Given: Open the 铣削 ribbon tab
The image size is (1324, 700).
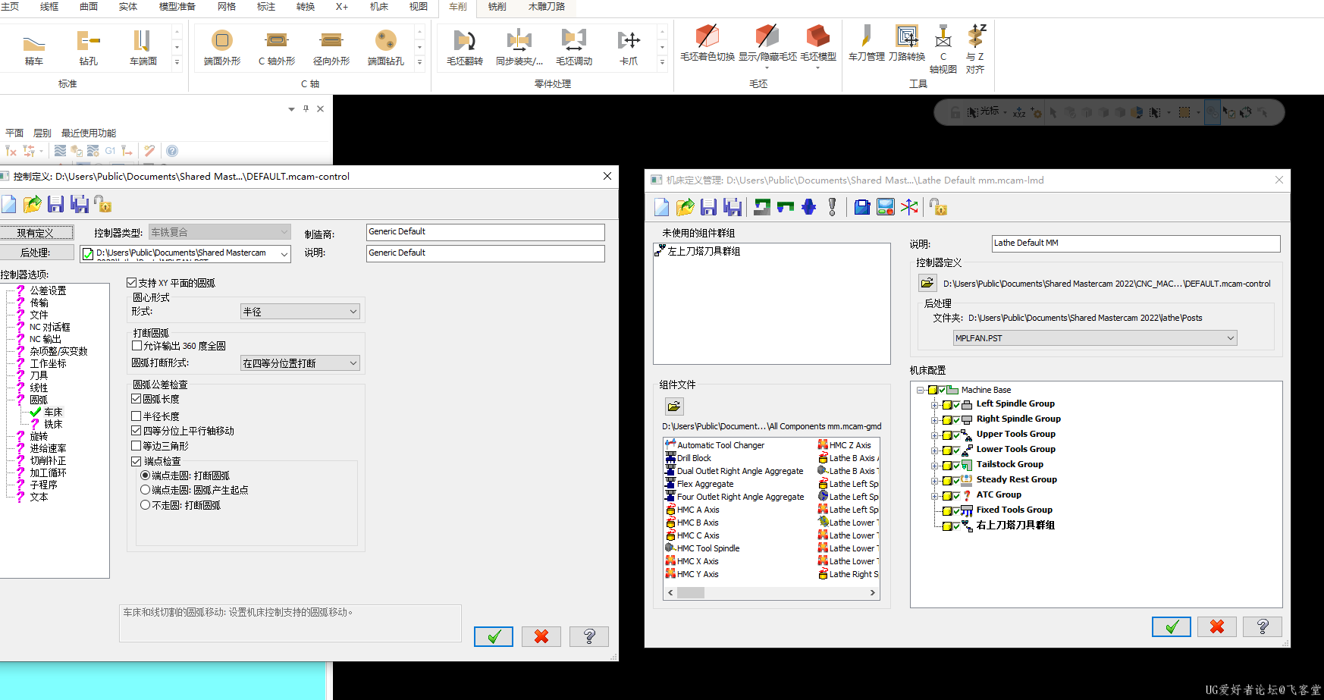Looking at the screenshot, I should point(497,7).
